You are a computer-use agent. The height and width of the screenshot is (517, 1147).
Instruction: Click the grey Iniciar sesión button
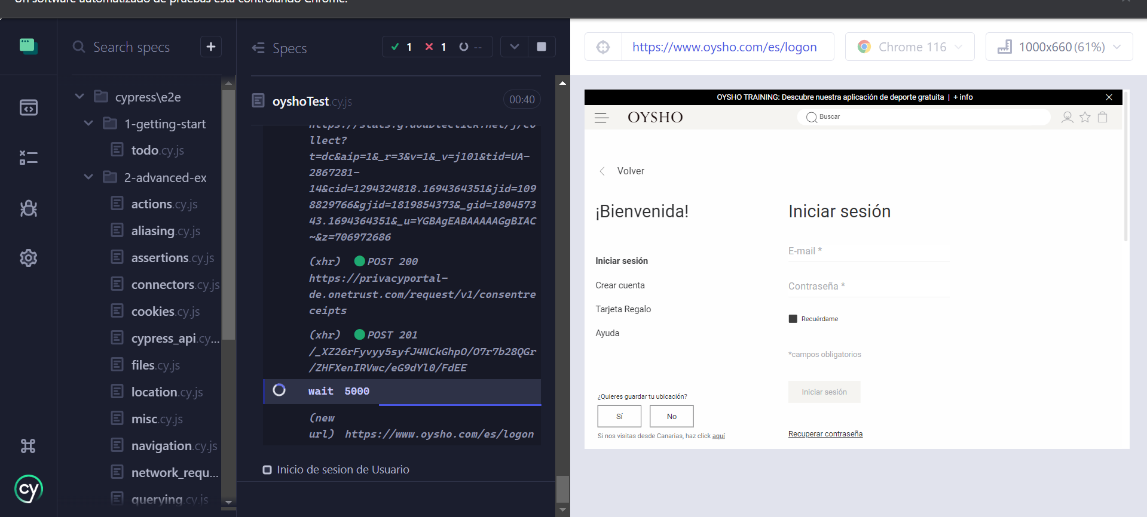824,392
